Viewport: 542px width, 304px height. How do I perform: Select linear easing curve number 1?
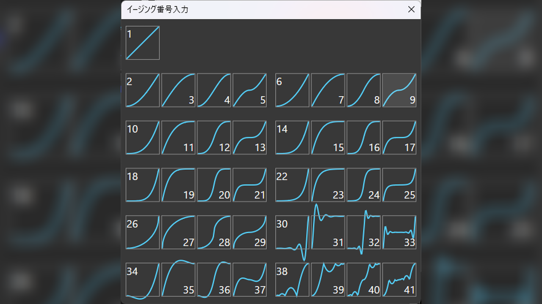click(x=143, y=43)
